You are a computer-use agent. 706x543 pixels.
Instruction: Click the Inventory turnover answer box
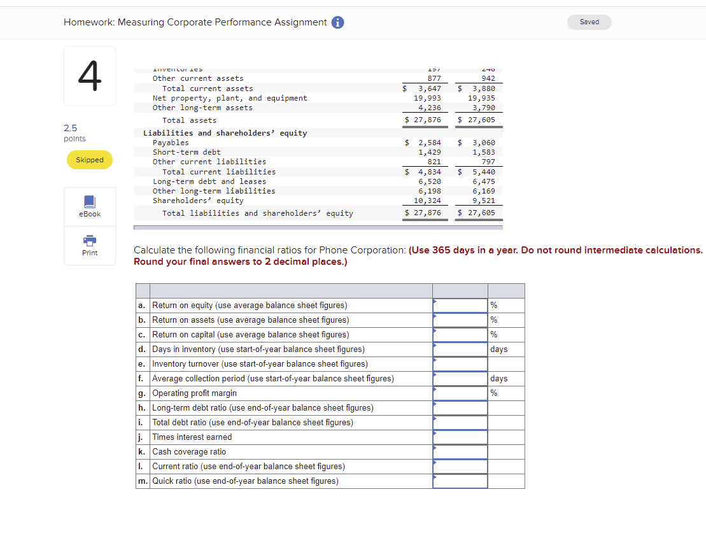click(460, 363)
